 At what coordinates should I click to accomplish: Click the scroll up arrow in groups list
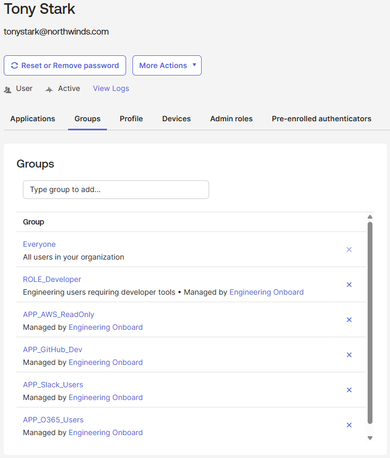[370, 217]
